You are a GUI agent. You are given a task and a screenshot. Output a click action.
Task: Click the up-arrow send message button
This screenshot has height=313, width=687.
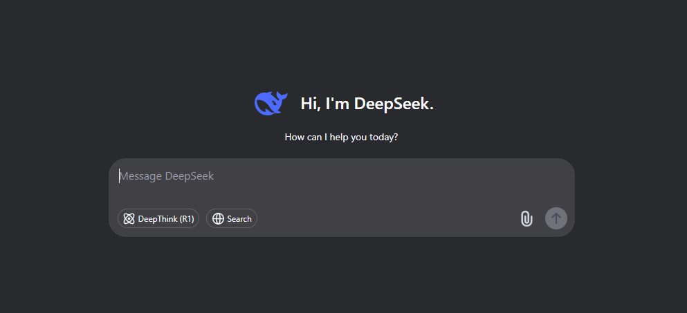(556, 218)
